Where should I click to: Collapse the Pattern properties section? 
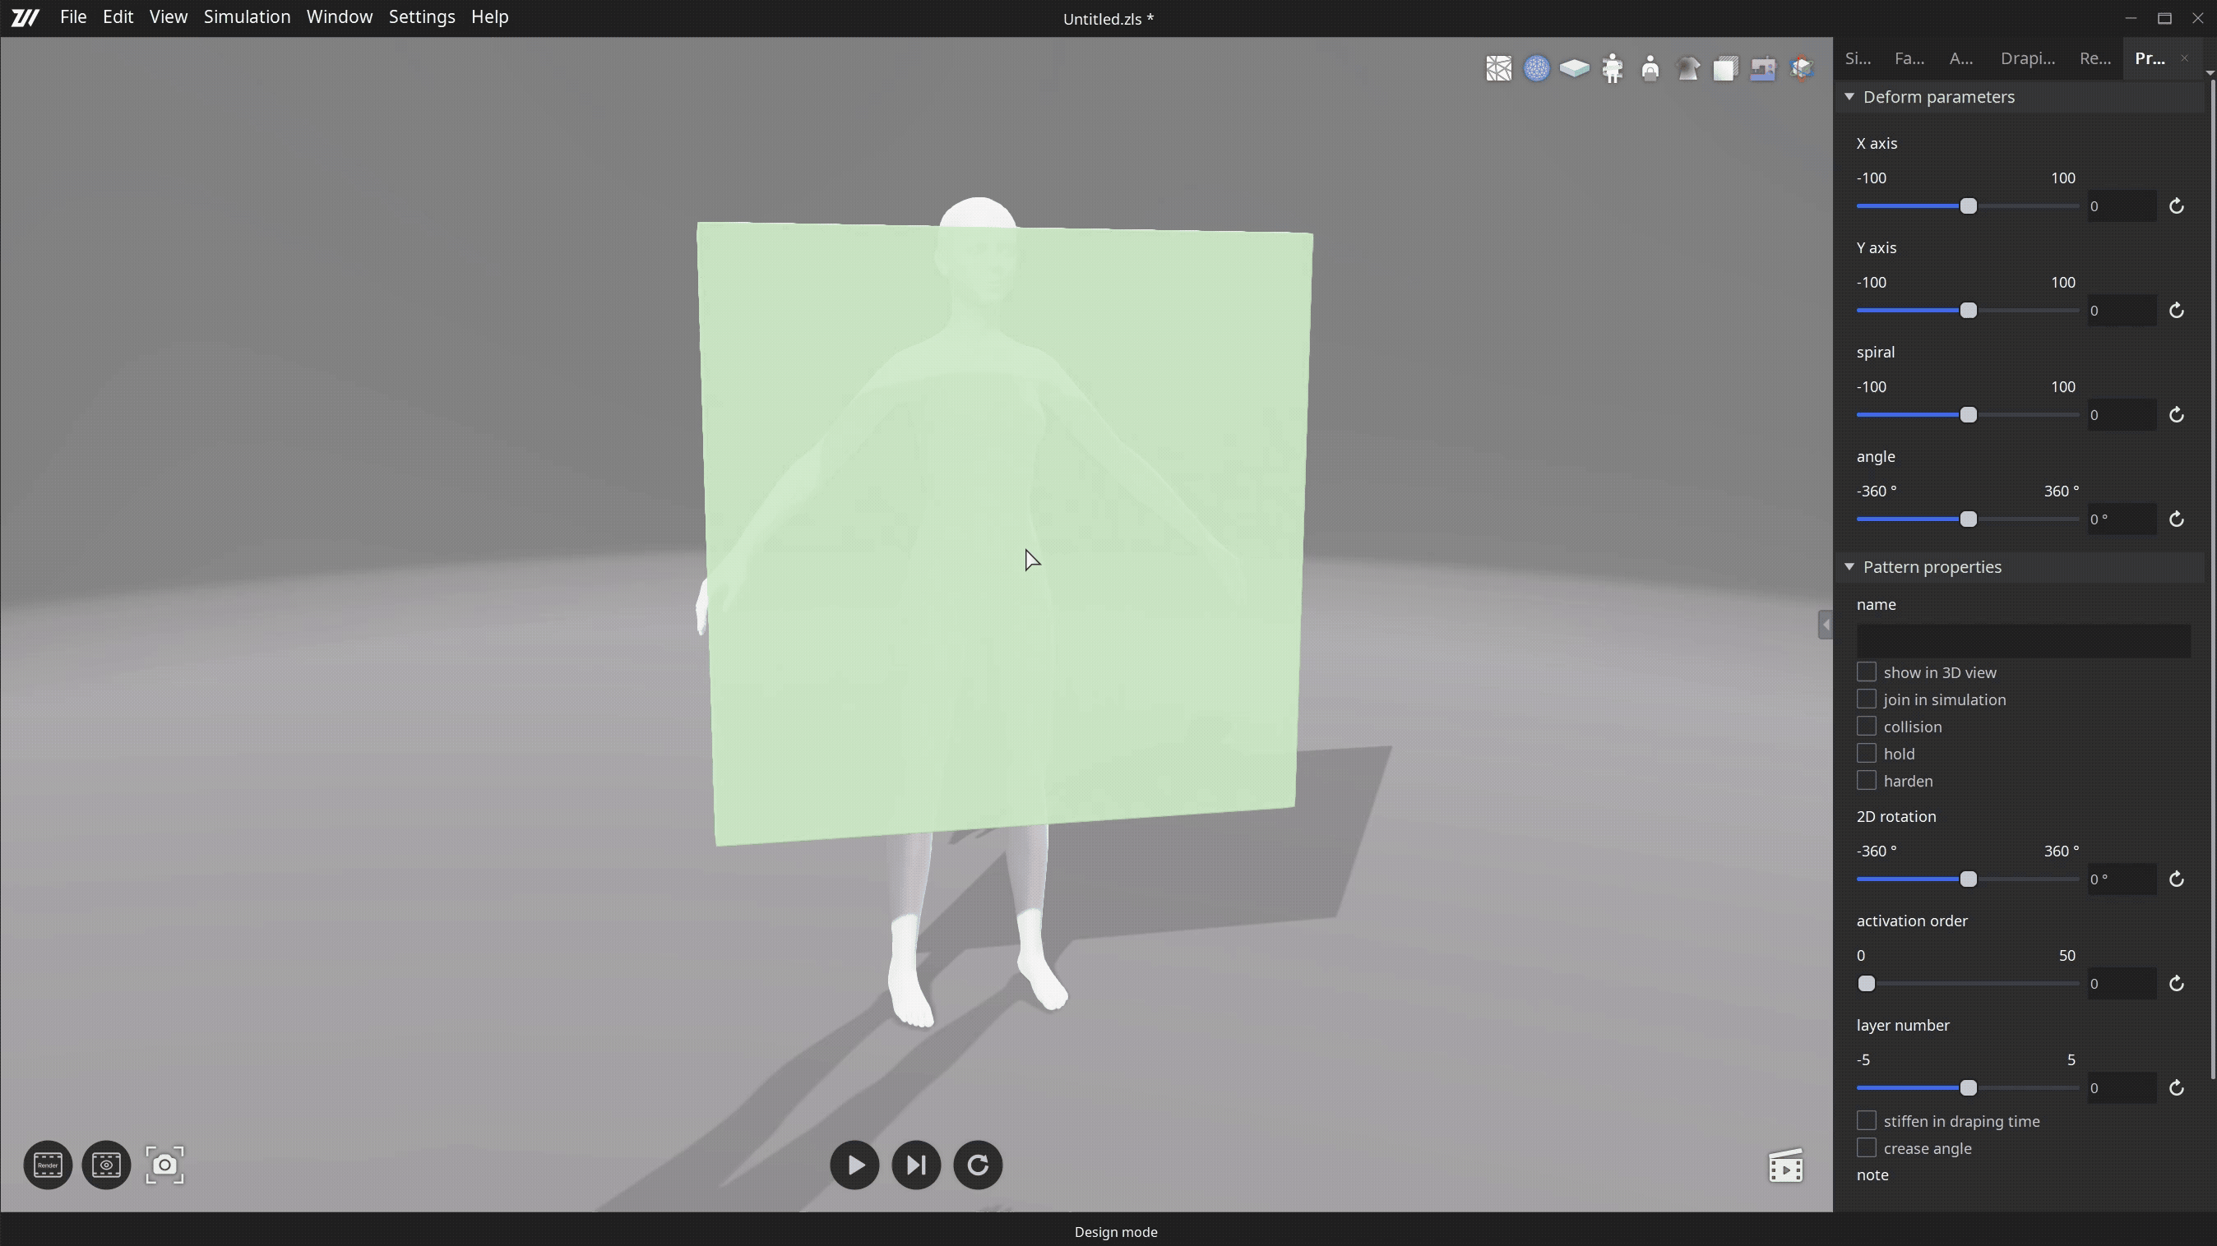(1849, 566)
